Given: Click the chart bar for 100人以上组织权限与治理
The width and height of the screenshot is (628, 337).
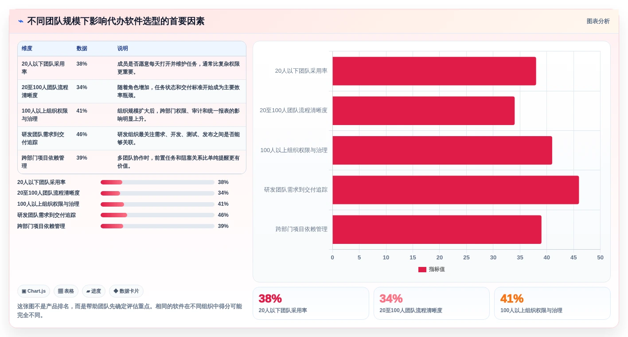Looking at the screenshot, I should (x=442, y=150).
